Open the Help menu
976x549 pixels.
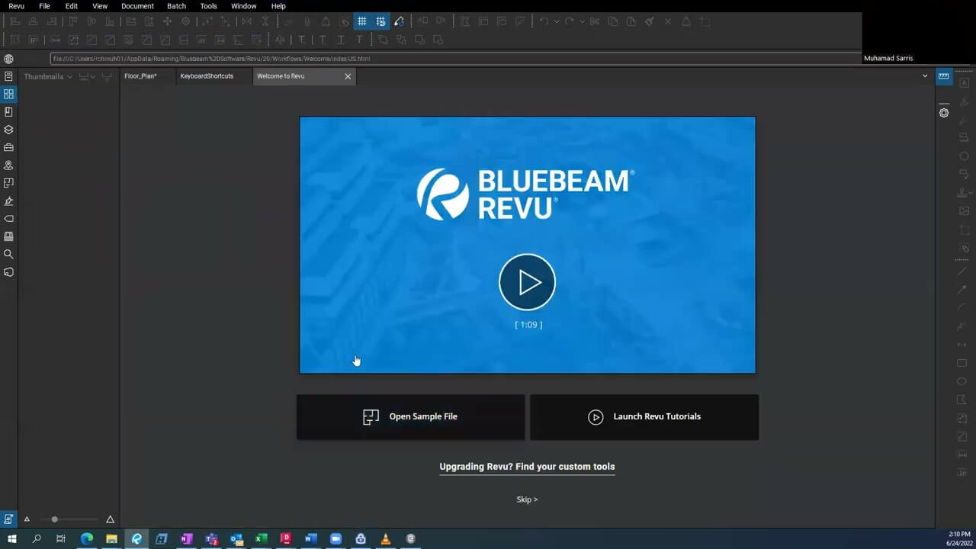point(278,6)
